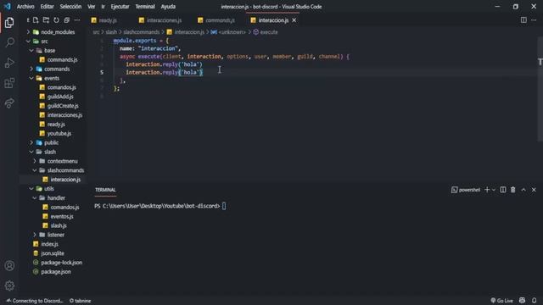The height and width of the screenshot is (305, 543).
Task: Open package-lock.json file
Action: (x=61, y=263)
